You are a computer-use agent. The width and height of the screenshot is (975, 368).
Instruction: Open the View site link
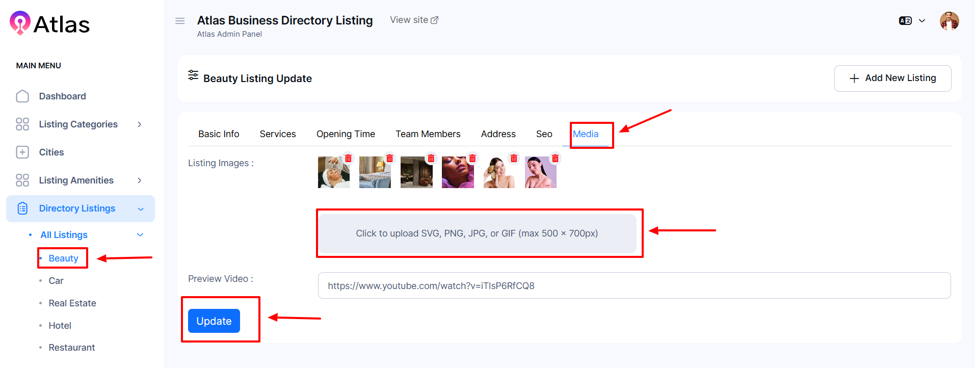414,20
